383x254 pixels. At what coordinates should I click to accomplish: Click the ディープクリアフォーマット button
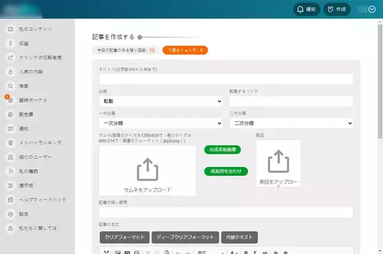pyautogui.click(x=185, y=237)
